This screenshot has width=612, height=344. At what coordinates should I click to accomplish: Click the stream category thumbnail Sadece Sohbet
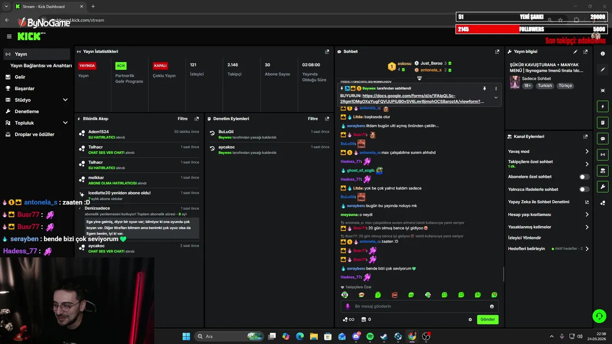click(x=515, y=82)
